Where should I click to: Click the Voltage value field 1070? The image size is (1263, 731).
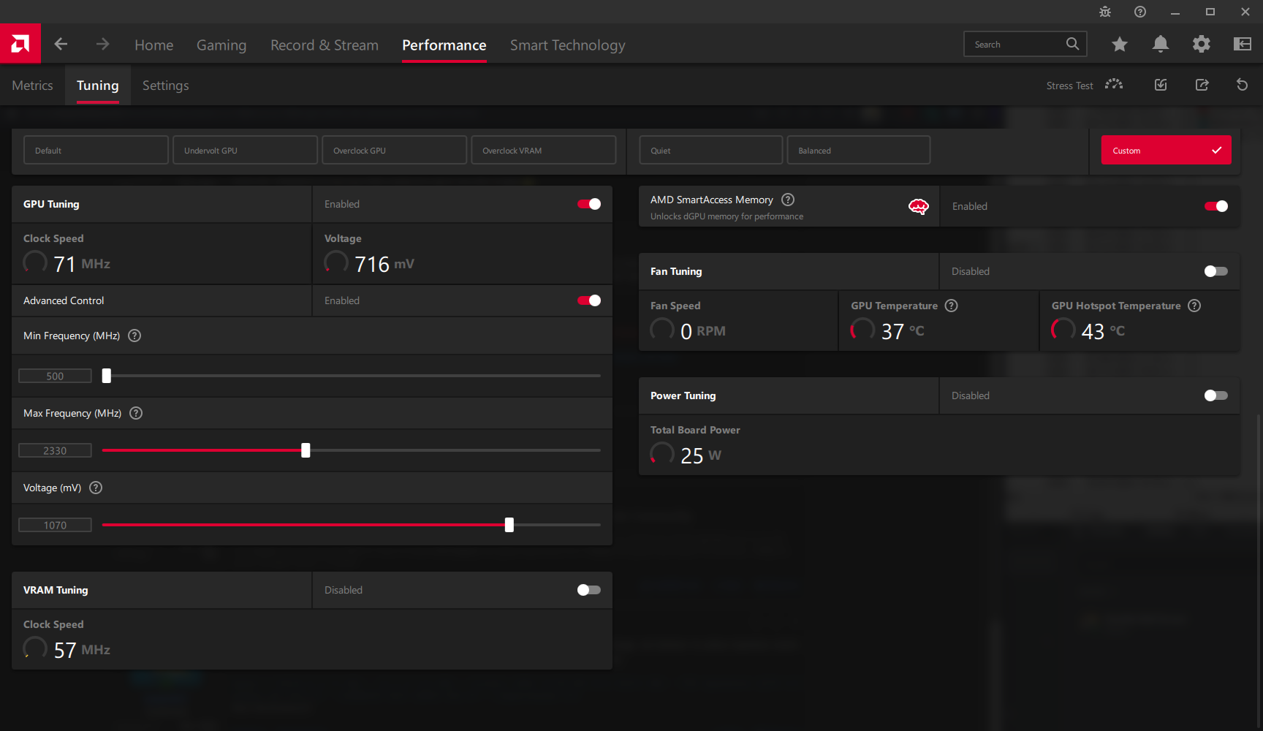coord(55,525)
